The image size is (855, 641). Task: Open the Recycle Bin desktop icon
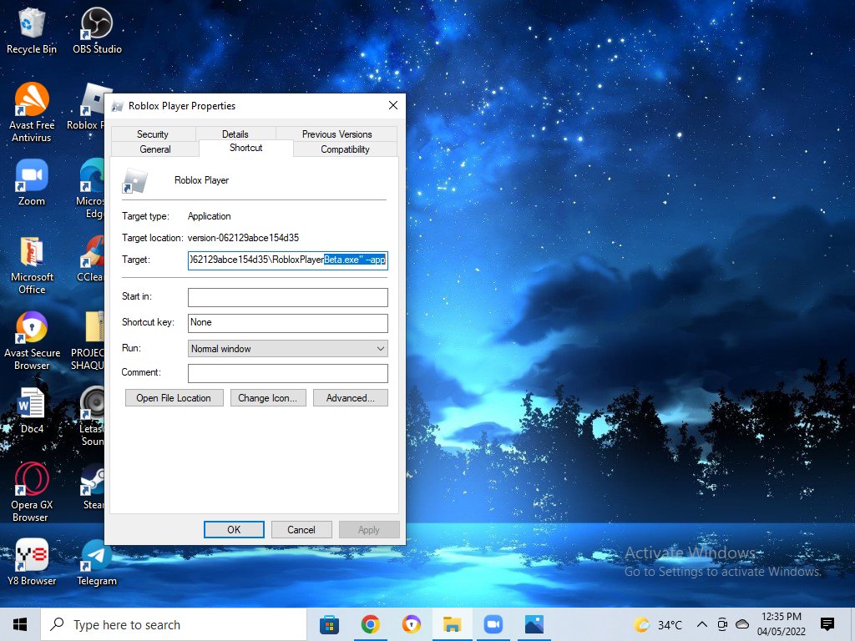tap(32, 31)
